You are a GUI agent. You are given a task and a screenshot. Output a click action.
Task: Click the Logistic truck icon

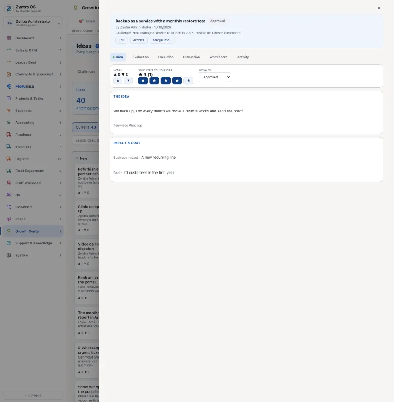[9, 159]
